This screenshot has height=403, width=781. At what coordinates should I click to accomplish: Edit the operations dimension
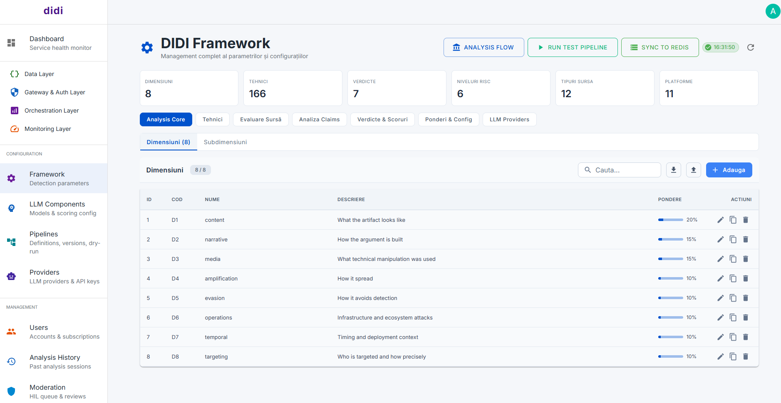[x=721, y=317]
